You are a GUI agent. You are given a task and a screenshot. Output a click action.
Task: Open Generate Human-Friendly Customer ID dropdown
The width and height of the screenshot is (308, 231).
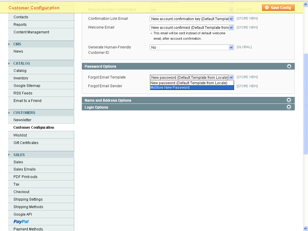[192, 48]
